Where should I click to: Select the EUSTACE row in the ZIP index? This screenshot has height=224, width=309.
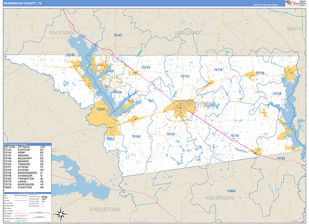28,150
